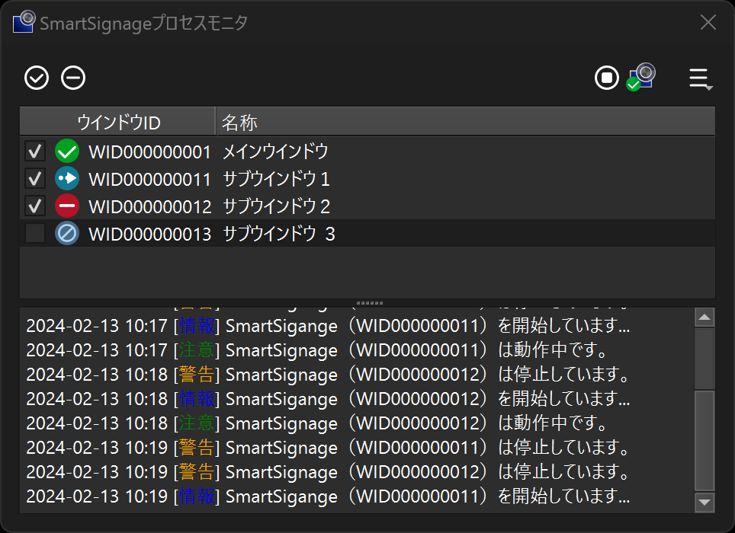Click green checkmark status icon for WID000000001
Screen dimensions: 735x533
pyautogui.click(x=67, y=152)
